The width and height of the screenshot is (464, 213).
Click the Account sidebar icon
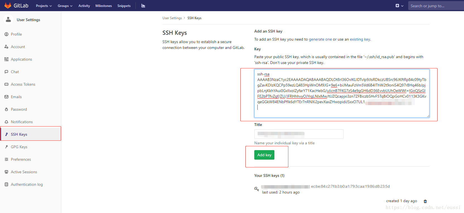[x=6, y=47]
